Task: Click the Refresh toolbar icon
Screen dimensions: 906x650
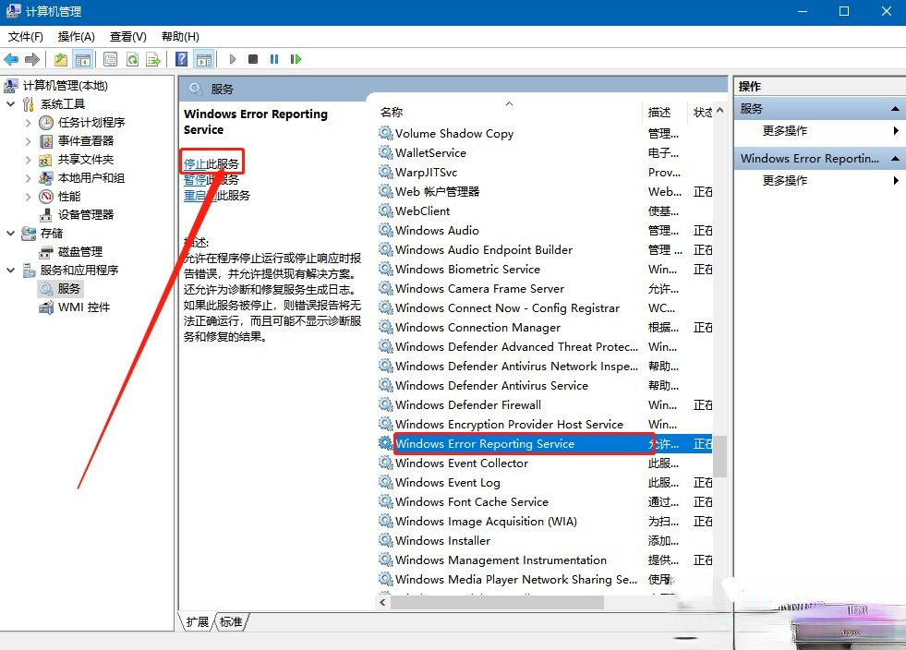Action: click(132, 59)
